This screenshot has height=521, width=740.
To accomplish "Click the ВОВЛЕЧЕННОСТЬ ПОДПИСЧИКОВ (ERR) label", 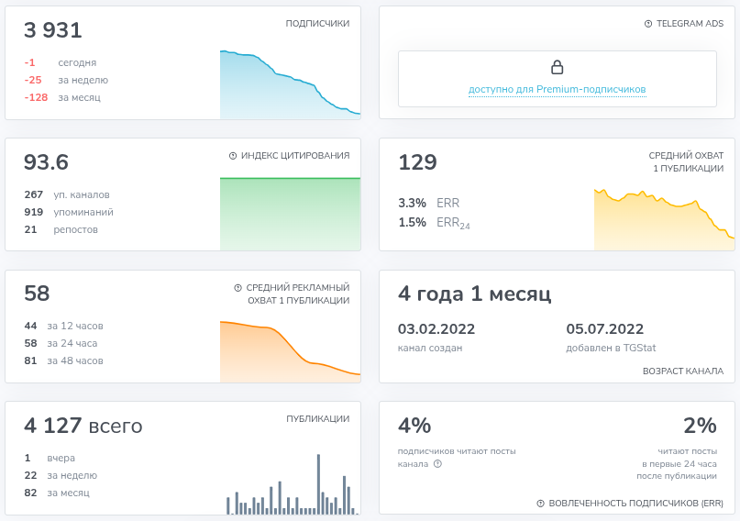I will 636,504.
